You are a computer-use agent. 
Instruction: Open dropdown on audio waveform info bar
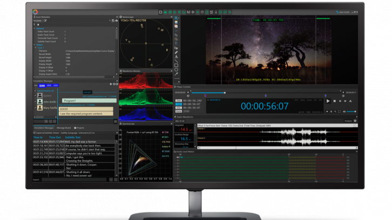tap(354, 126)
